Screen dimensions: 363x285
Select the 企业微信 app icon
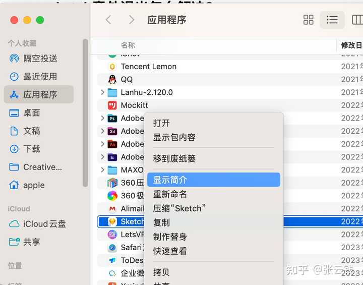pyautogui.click(x=112, y=273)
